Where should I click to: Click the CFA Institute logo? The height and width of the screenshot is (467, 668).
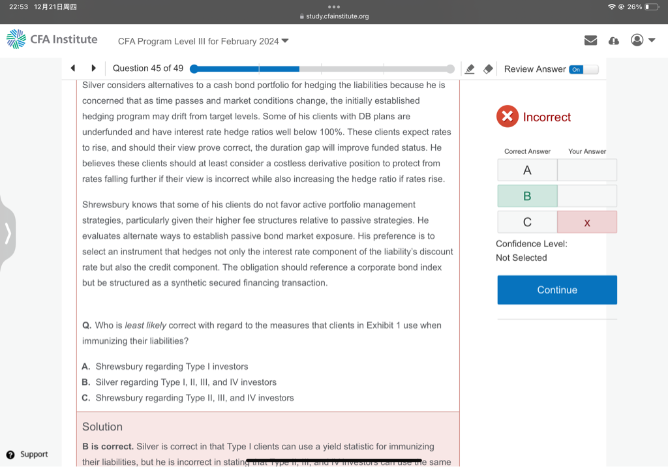[52, 40]
